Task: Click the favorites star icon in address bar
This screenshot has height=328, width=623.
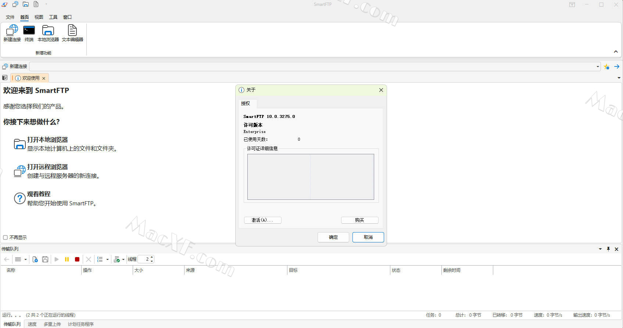Action: tap(606, 66)
